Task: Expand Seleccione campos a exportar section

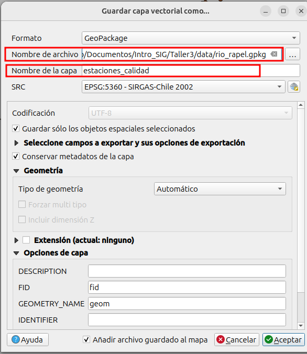Action: (16, 143)
